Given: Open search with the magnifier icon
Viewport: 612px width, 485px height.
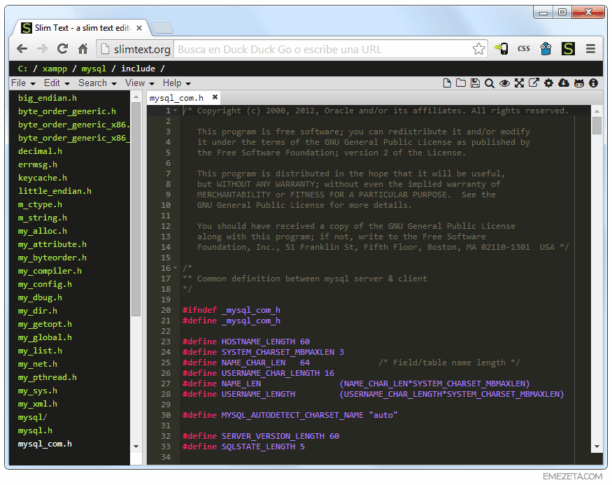Looking at the screenshot, I should 490,83.
